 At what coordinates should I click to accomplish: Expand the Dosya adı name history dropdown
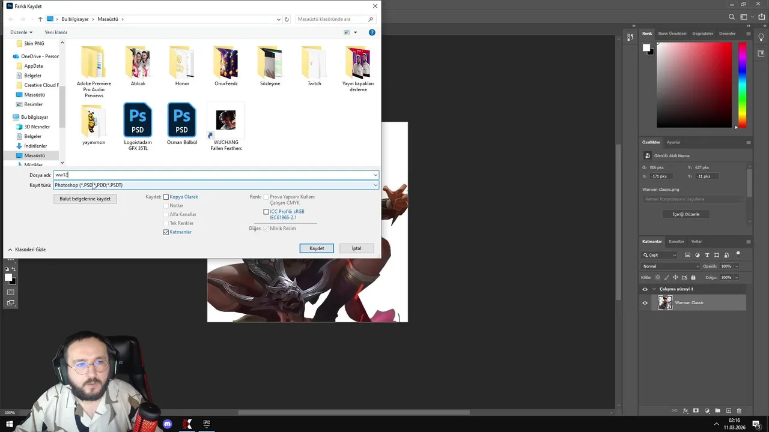(375, 175)
